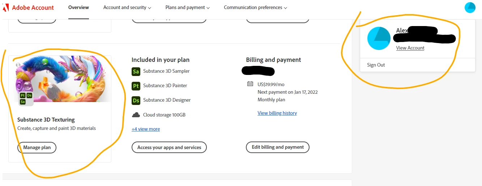The width and height of the screenshot is (482, 186).
Task: Click the Included in your plan heading
Action: pyautogui.click(x=161, y=60)
